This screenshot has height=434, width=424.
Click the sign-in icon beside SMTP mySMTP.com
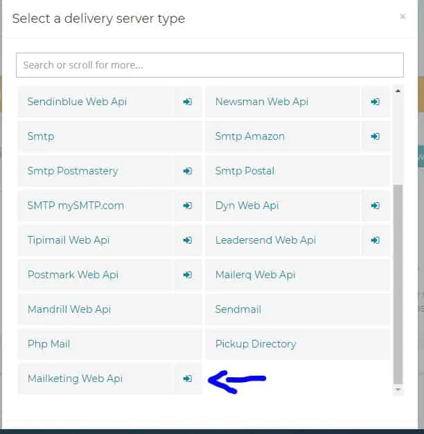[187, 206]
